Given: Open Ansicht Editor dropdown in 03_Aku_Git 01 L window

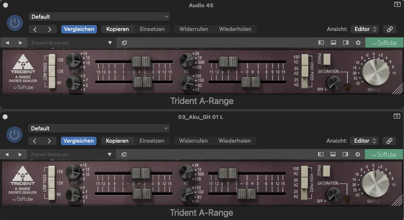Looking at the screenshot, I should click(365, 141).
